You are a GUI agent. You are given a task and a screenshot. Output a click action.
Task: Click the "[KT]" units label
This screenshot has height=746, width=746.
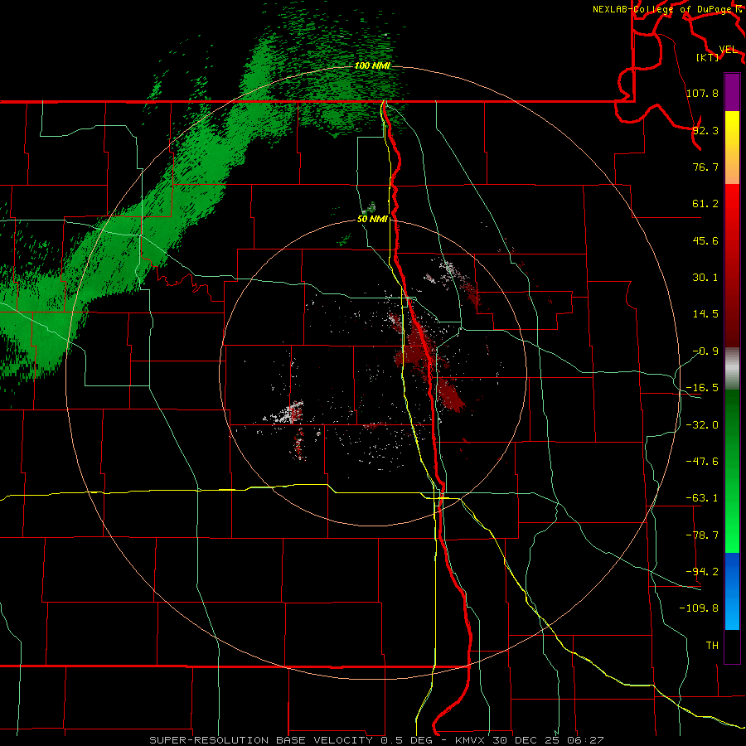coord(708,57)
